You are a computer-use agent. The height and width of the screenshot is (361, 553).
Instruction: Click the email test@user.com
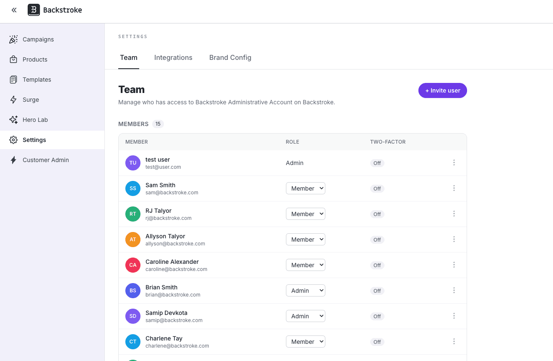pyautogui.click(x=163, y=167)
